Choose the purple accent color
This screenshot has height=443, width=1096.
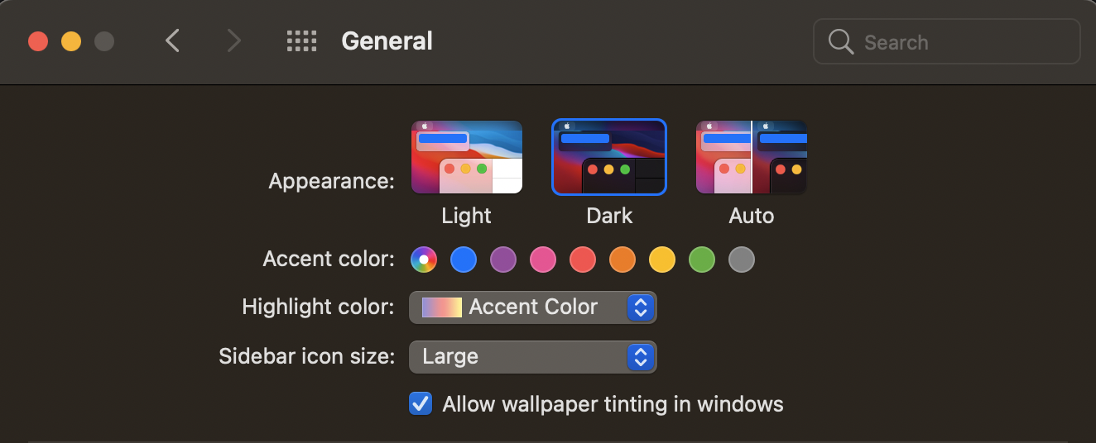pos(503,260)
